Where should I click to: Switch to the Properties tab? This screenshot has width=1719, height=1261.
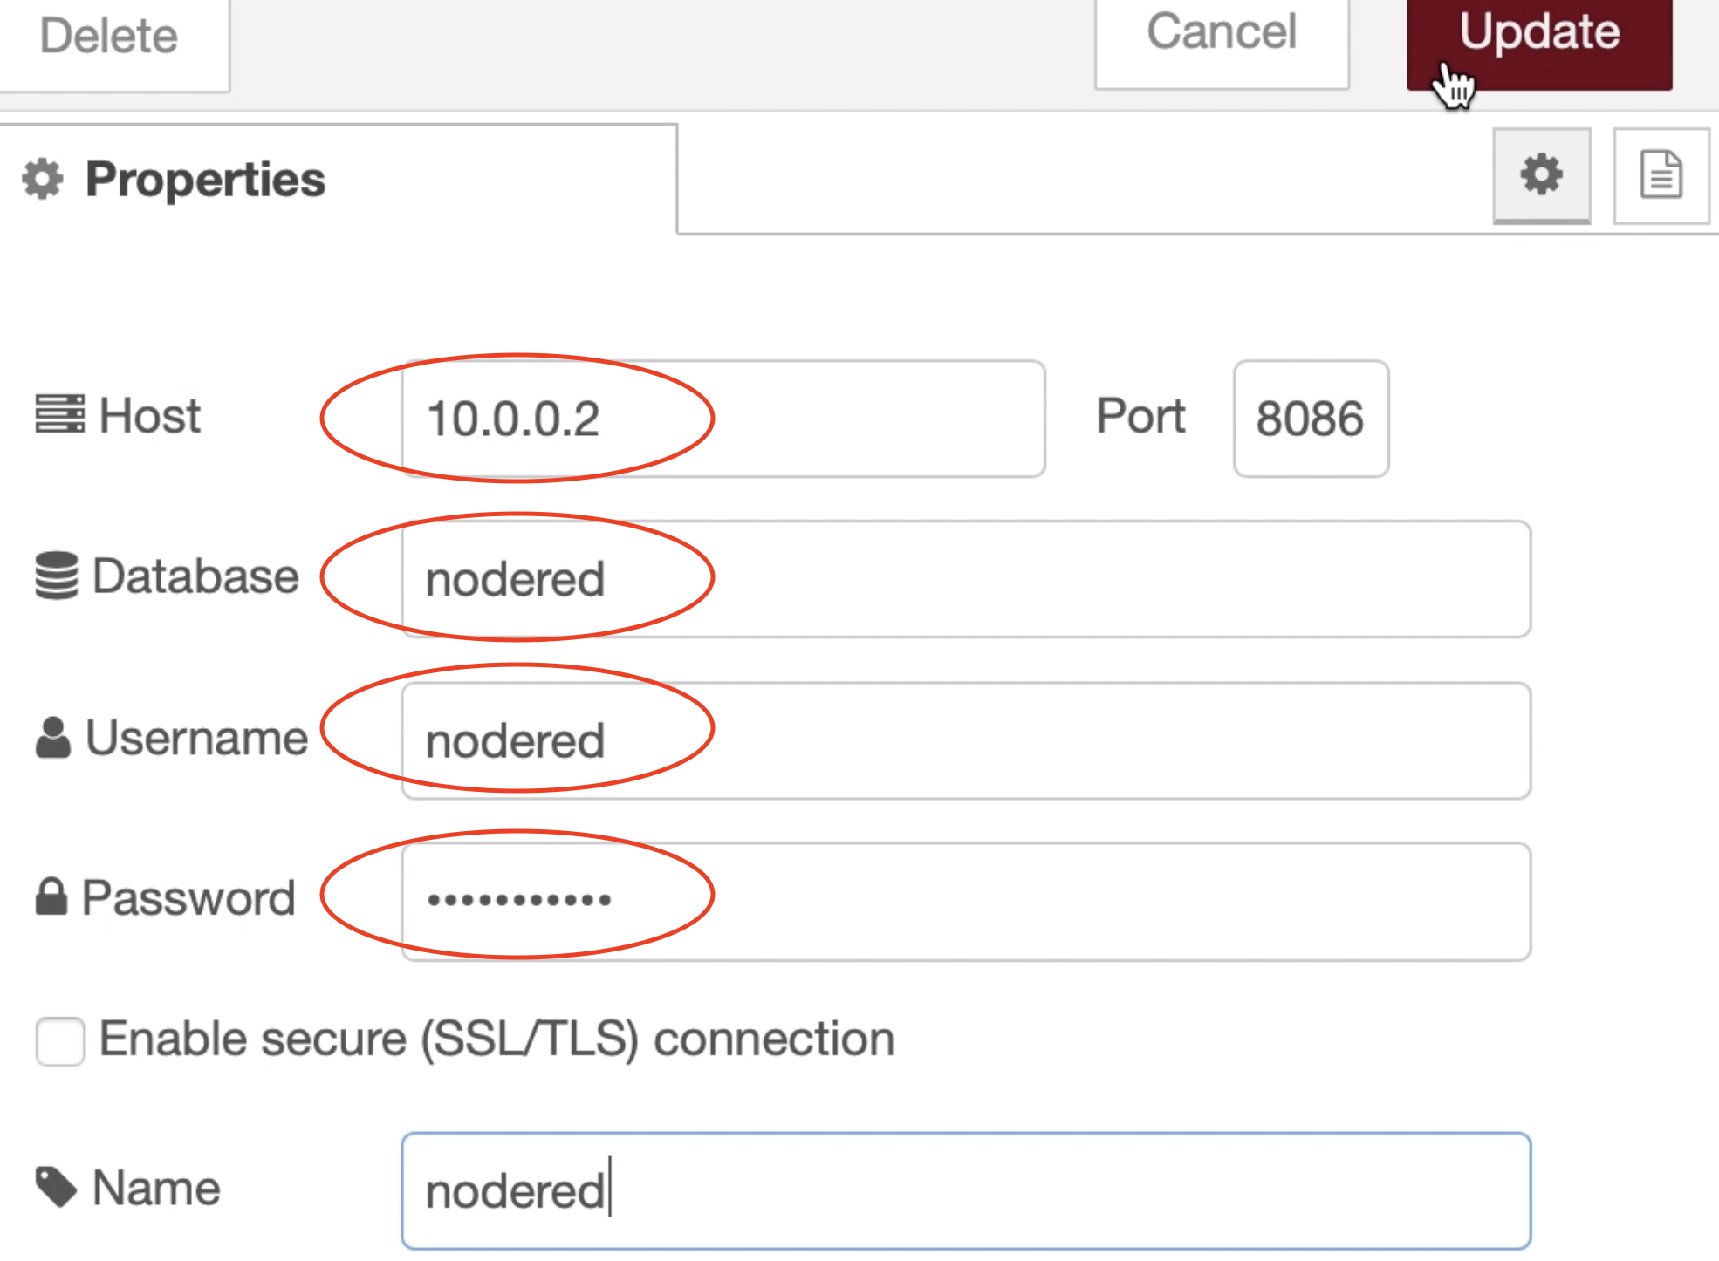[205, 181]
